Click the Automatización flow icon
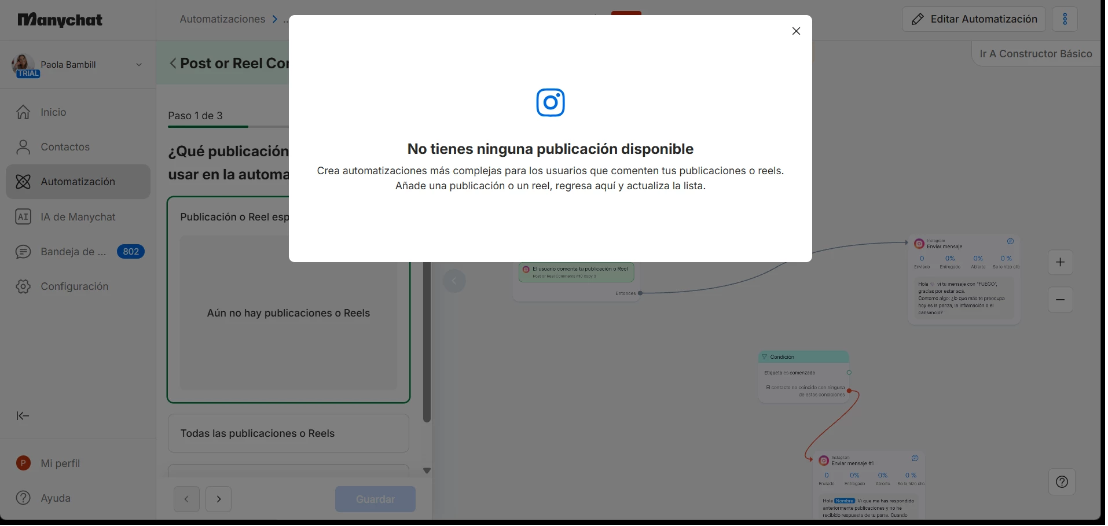The width and height of the screenshot is (1108, 526). click(x=23, y=182)
